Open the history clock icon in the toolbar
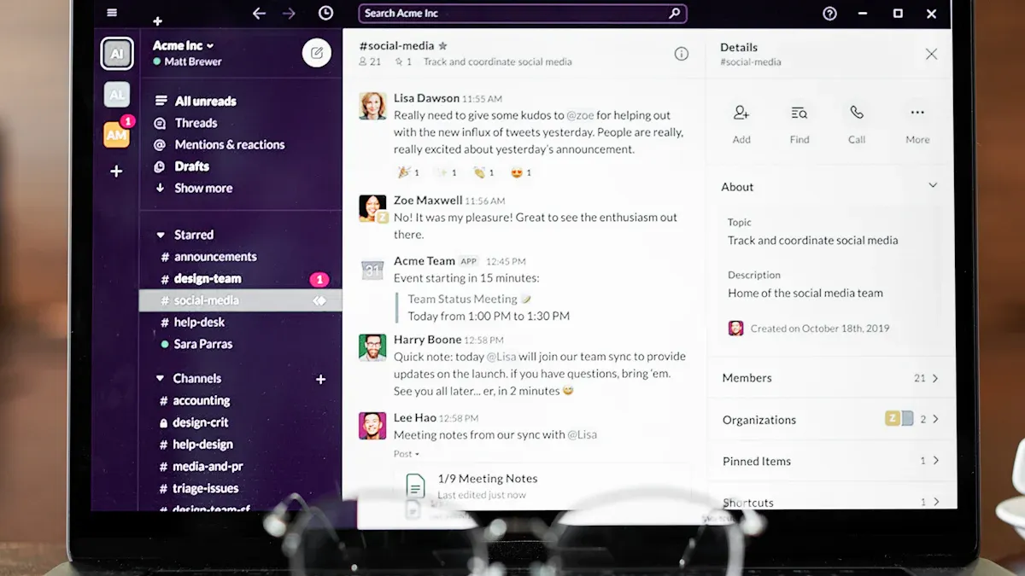 (x=325, y=13)
